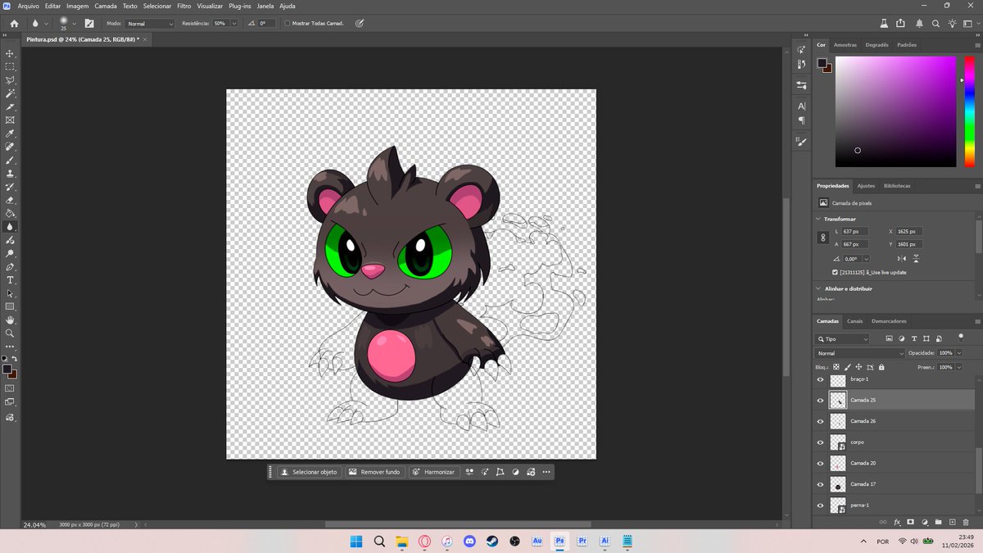This screenshot has width=983, height=553.
Task: Open the Camada menu
Action: (x=106, y=6)
